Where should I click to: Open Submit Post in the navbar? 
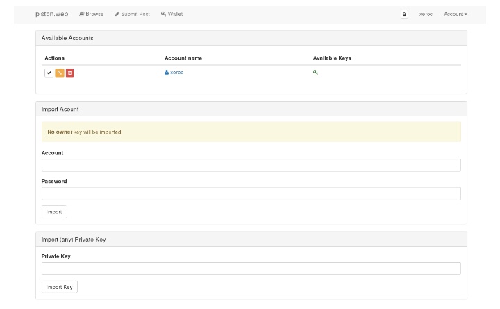[133, 14]
